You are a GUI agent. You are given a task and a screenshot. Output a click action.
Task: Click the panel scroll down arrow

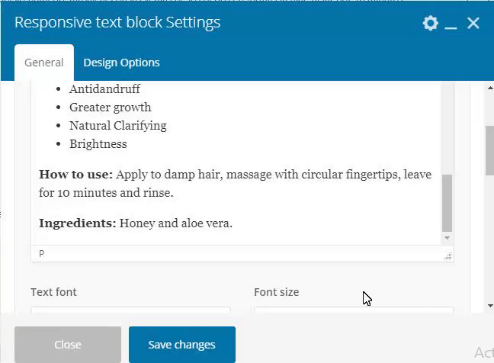click(489, 305)
